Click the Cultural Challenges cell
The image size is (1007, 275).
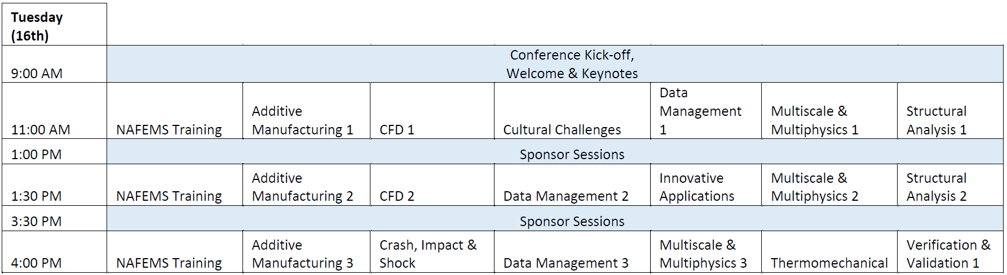[x=572, y=111]
